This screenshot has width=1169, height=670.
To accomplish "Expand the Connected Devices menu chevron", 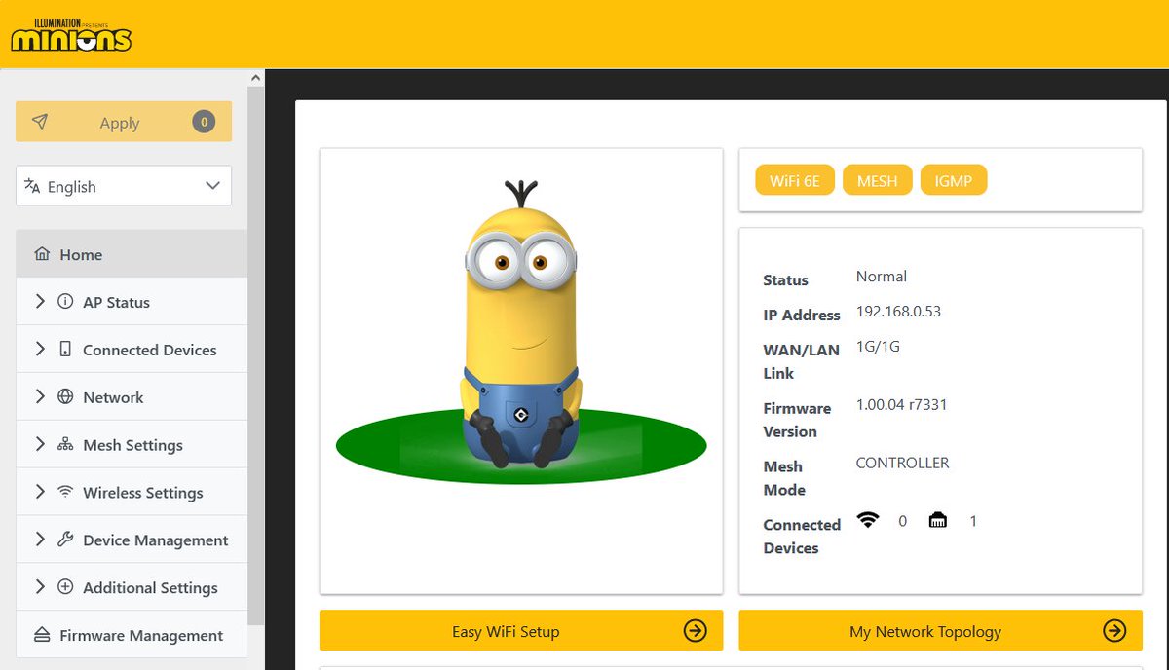I will pos(40,349).
